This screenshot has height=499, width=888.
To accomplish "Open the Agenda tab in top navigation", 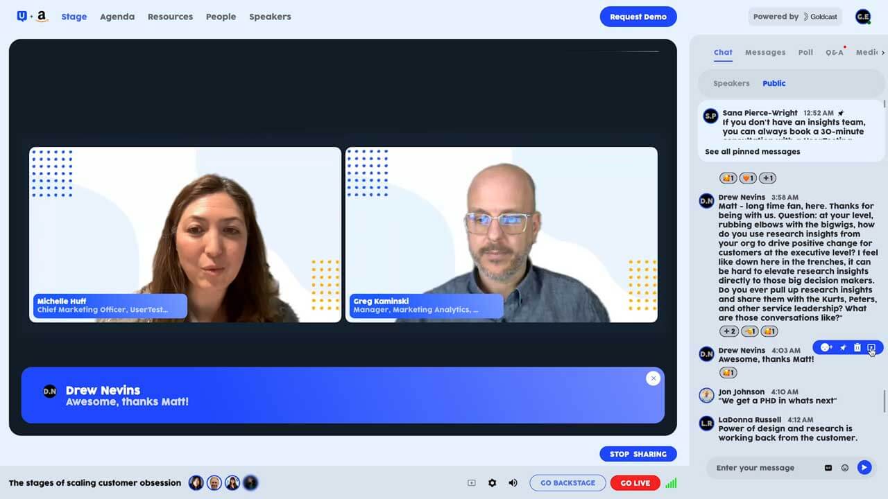I will click(x=117, y=17).
